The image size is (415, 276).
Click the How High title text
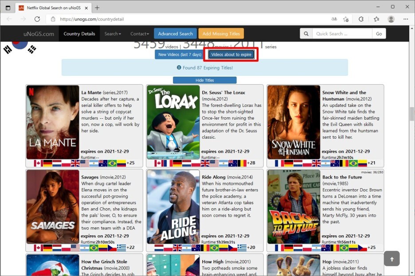pyautogui.click(x=212, y=262)
